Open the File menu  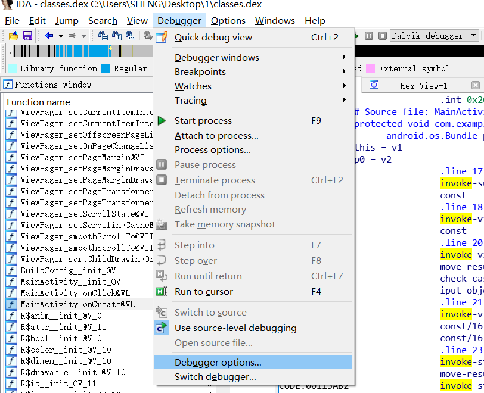(13, 21)
